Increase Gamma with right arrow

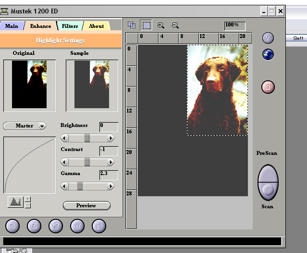[x=111, y=186]
